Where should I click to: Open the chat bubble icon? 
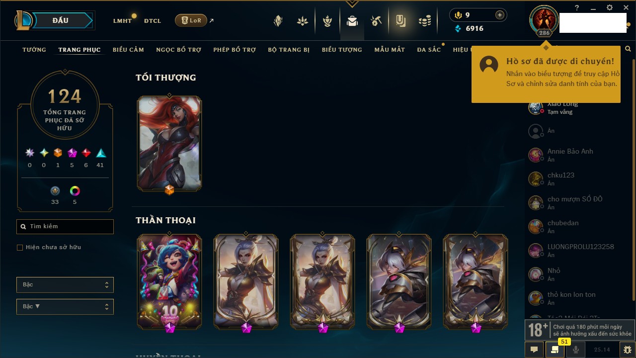pos(534,350)
